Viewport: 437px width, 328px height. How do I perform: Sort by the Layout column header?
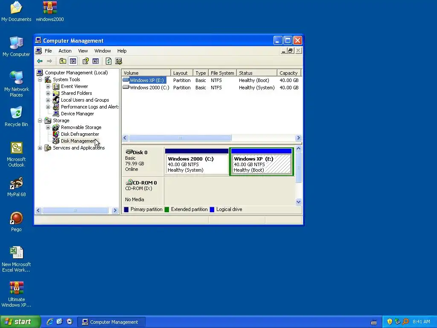(182, 73)
